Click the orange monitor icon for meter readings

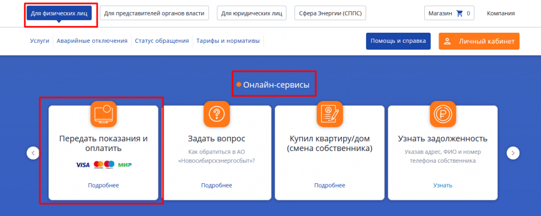[x=103, y=114]
